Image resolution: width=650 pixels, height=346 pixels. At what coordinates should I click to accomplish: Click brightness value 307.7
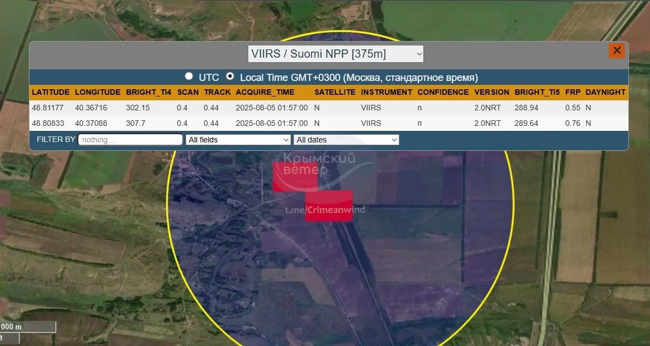(136, 123)
